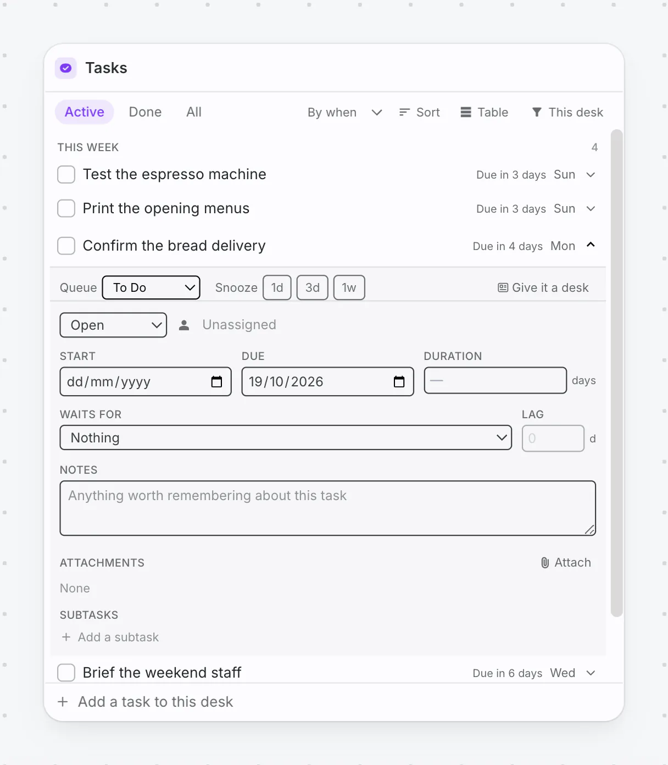Click the Print the opening menus title
This screenshot has width=668, height=765.
[x=166, y=208]
